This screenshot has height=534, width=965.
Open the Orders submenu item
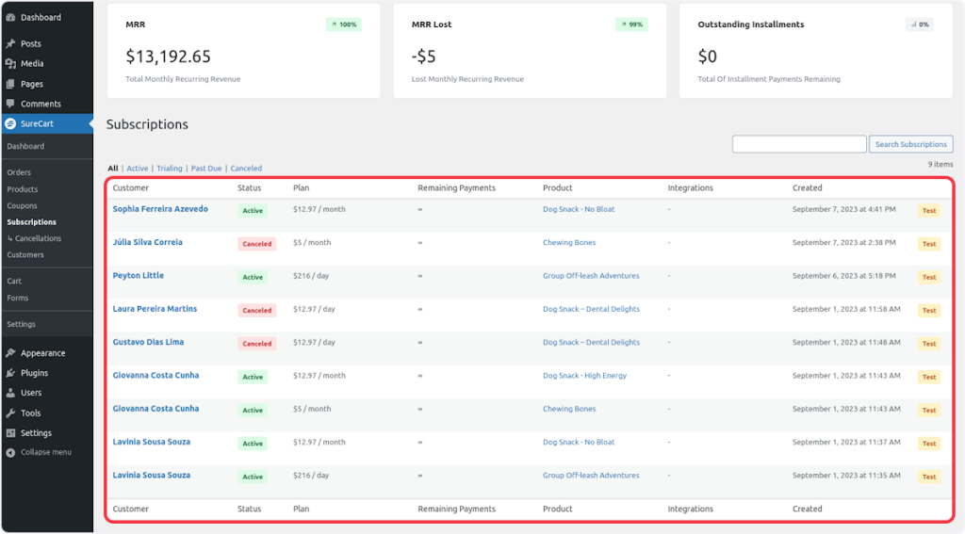19,172
